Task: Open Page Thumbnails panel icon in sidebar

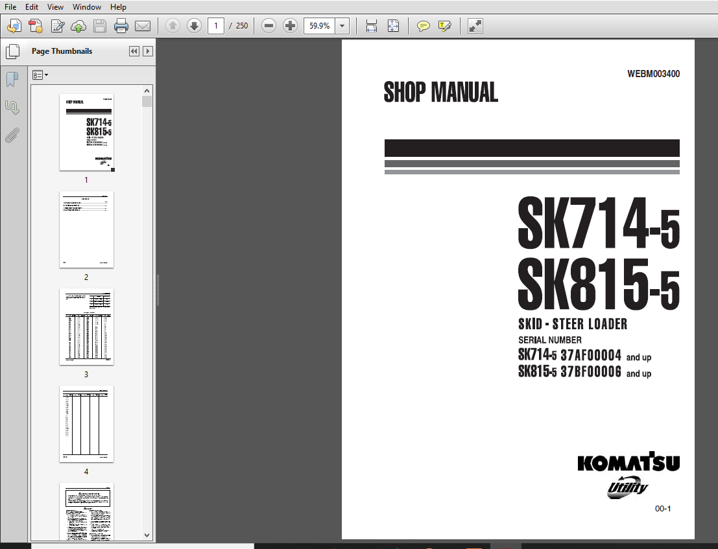Action: [x=12, y=51]
